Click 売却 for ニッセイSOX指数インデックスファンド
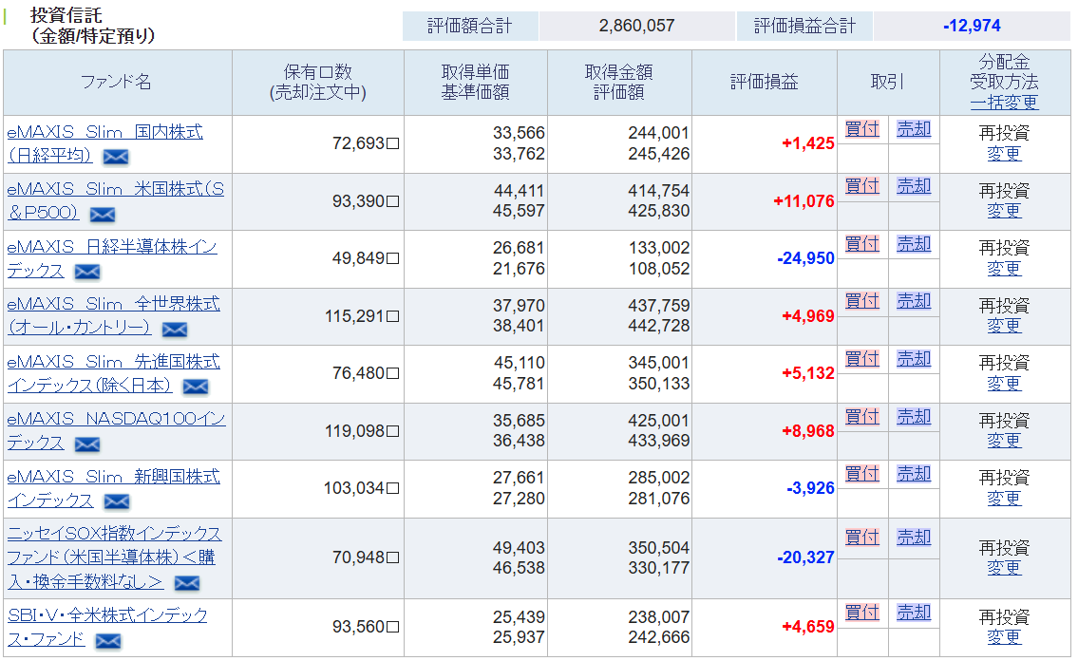The width and height of the screenshot is (1078, 661). pos(914,538)
